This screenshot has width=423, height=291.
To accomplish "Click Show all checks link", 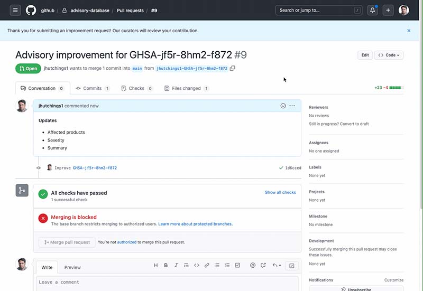I will point(280,192).
